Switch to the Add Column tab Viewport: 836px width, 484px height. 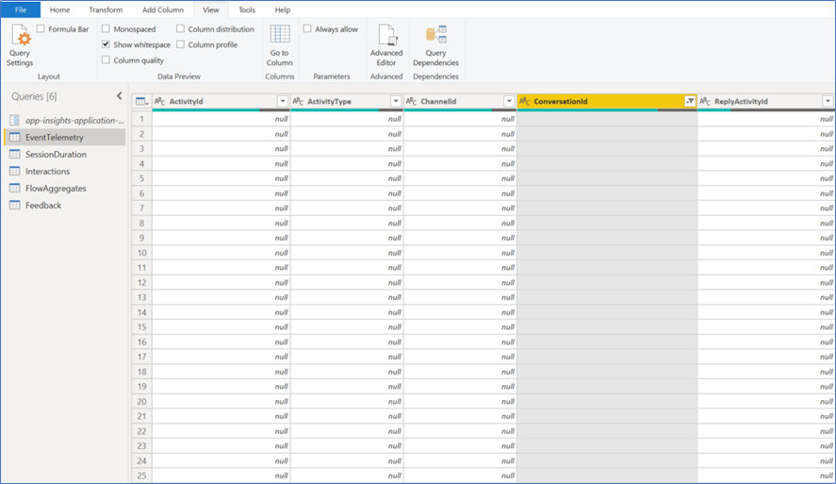pyautogui.click(x=163, y=9)
